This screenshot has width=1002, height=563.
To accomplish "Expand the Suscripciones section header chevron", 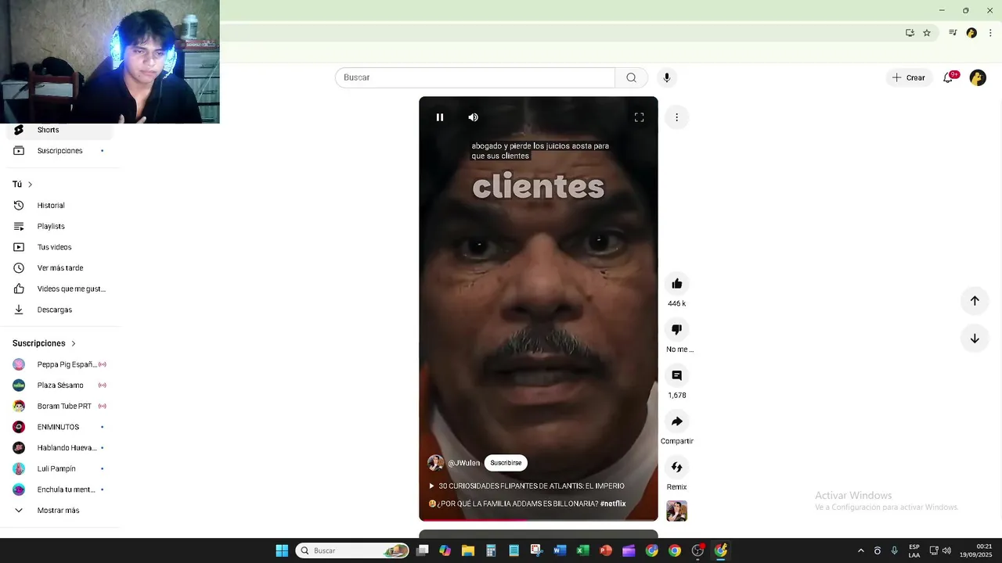I will click(x=74, y=343).
